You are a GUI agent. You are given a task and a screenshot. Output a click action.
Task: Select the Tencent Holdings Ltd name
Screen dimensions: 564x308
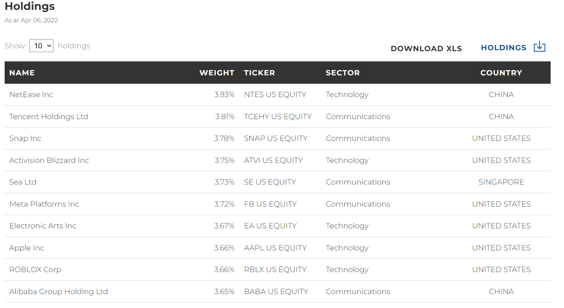click(48, 116)
